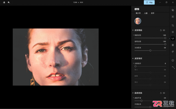The width and height of the screenshot is (176, 109).
Task: Select the zoom magnifier tool
Action: [9, 2]
